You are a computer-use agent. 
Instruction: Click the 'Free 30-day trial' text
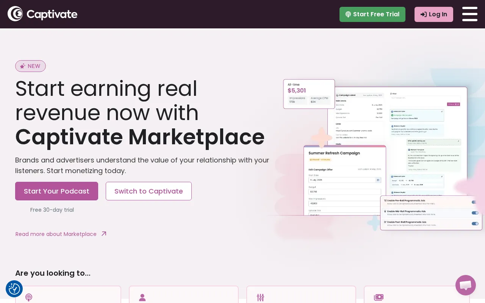(x=52, y=210)
